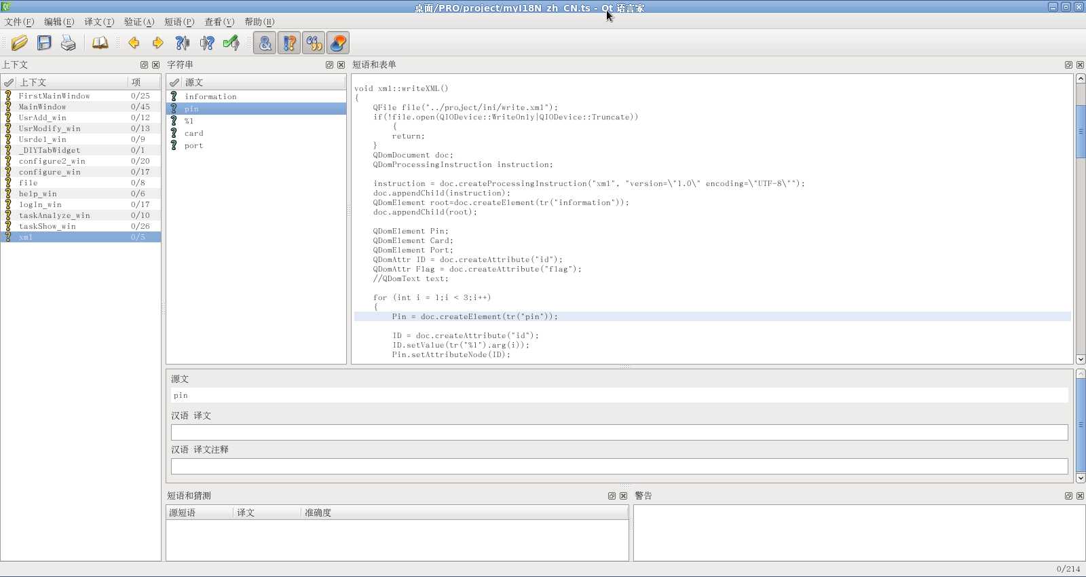Screen dimensions: 1086x577
Task: Click the 译文 column header in 短语和猜测
Action: [x=267, y=513]
